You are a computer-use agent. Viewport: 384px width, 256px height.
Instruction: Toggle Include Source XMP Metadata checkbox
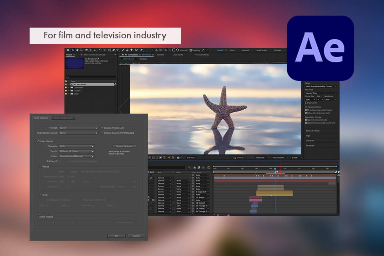tap(102, 133)
